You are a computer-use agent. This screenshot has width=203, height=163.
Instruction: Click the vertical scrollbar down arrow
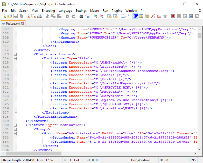(199, 149)
